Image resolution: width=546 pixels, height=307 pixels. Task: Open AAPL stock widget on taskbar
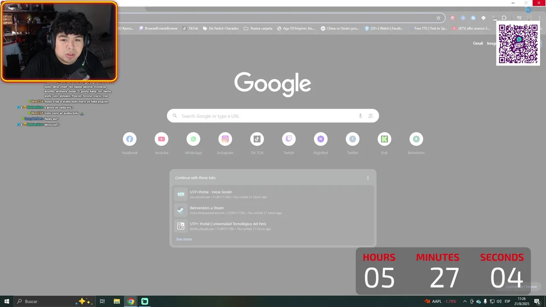[440, 301]
